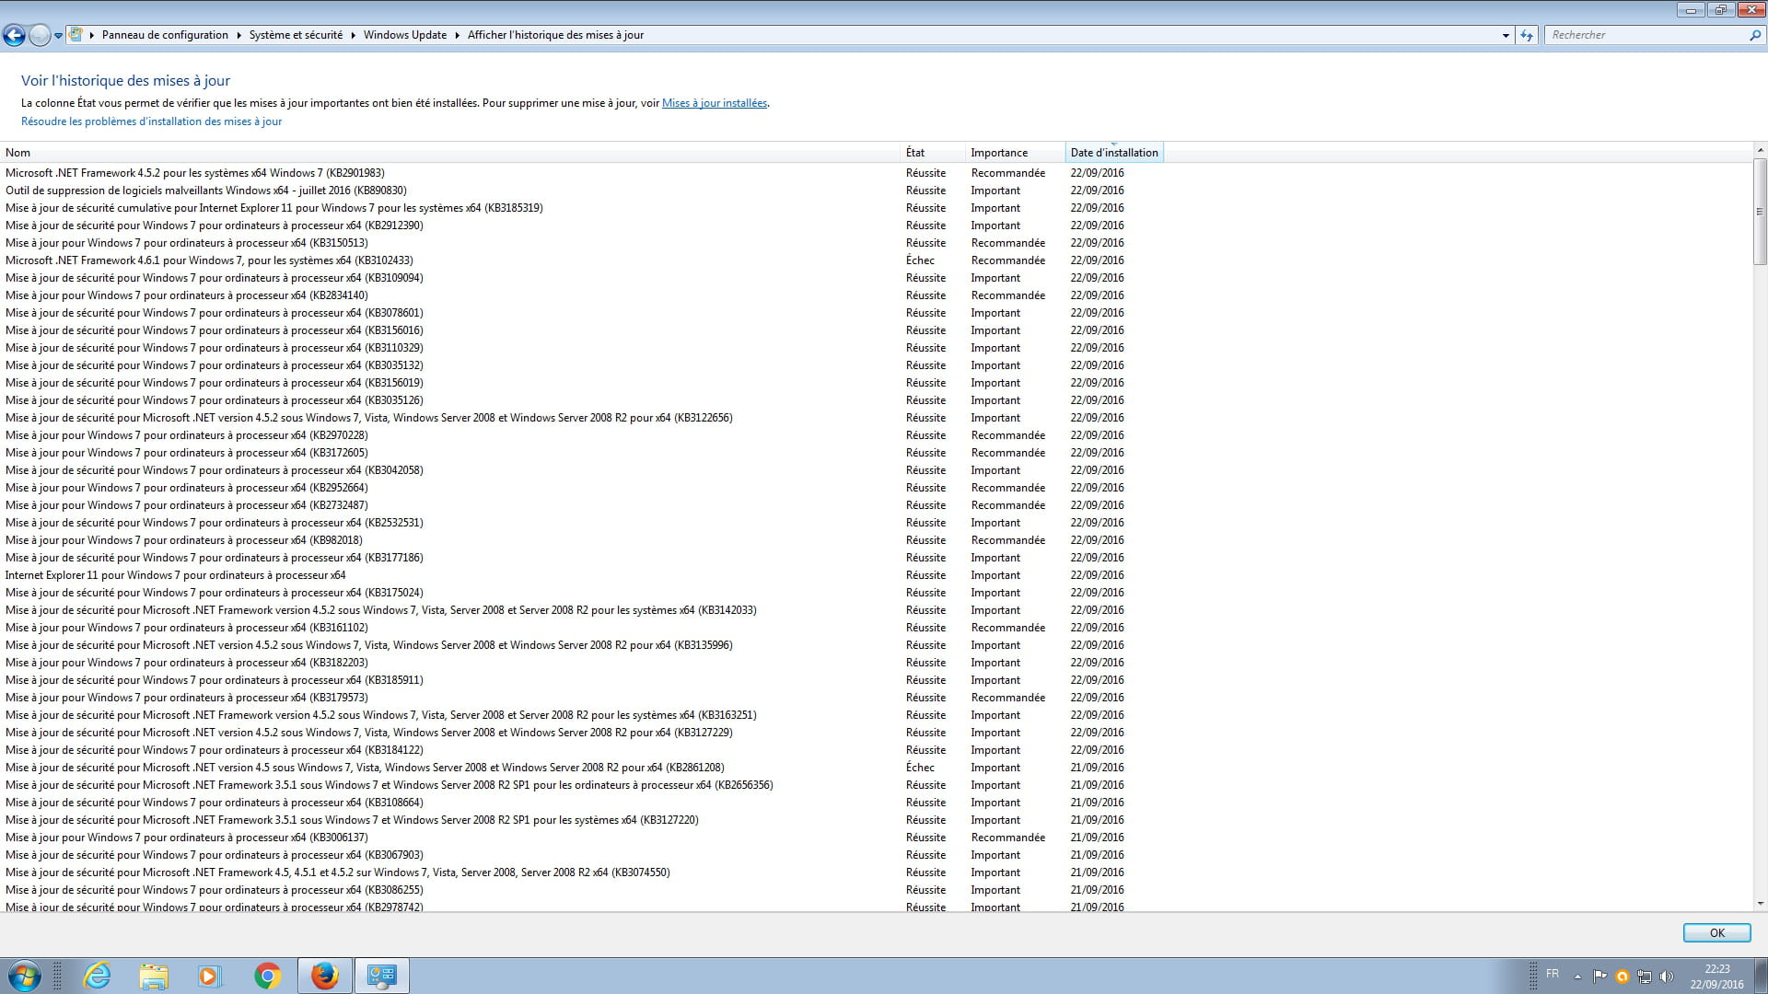This screenshot has height=994, width=1768.
Task: Select Afficher l'historique des mises à jour breadcrumb
Action: 555,35
